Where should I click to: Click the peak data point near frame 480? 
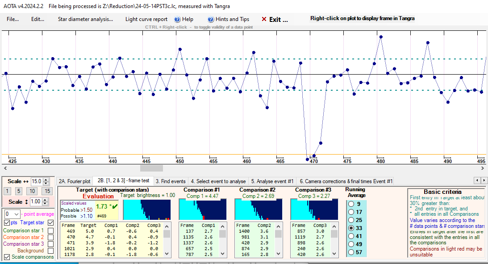coord(381,37)
